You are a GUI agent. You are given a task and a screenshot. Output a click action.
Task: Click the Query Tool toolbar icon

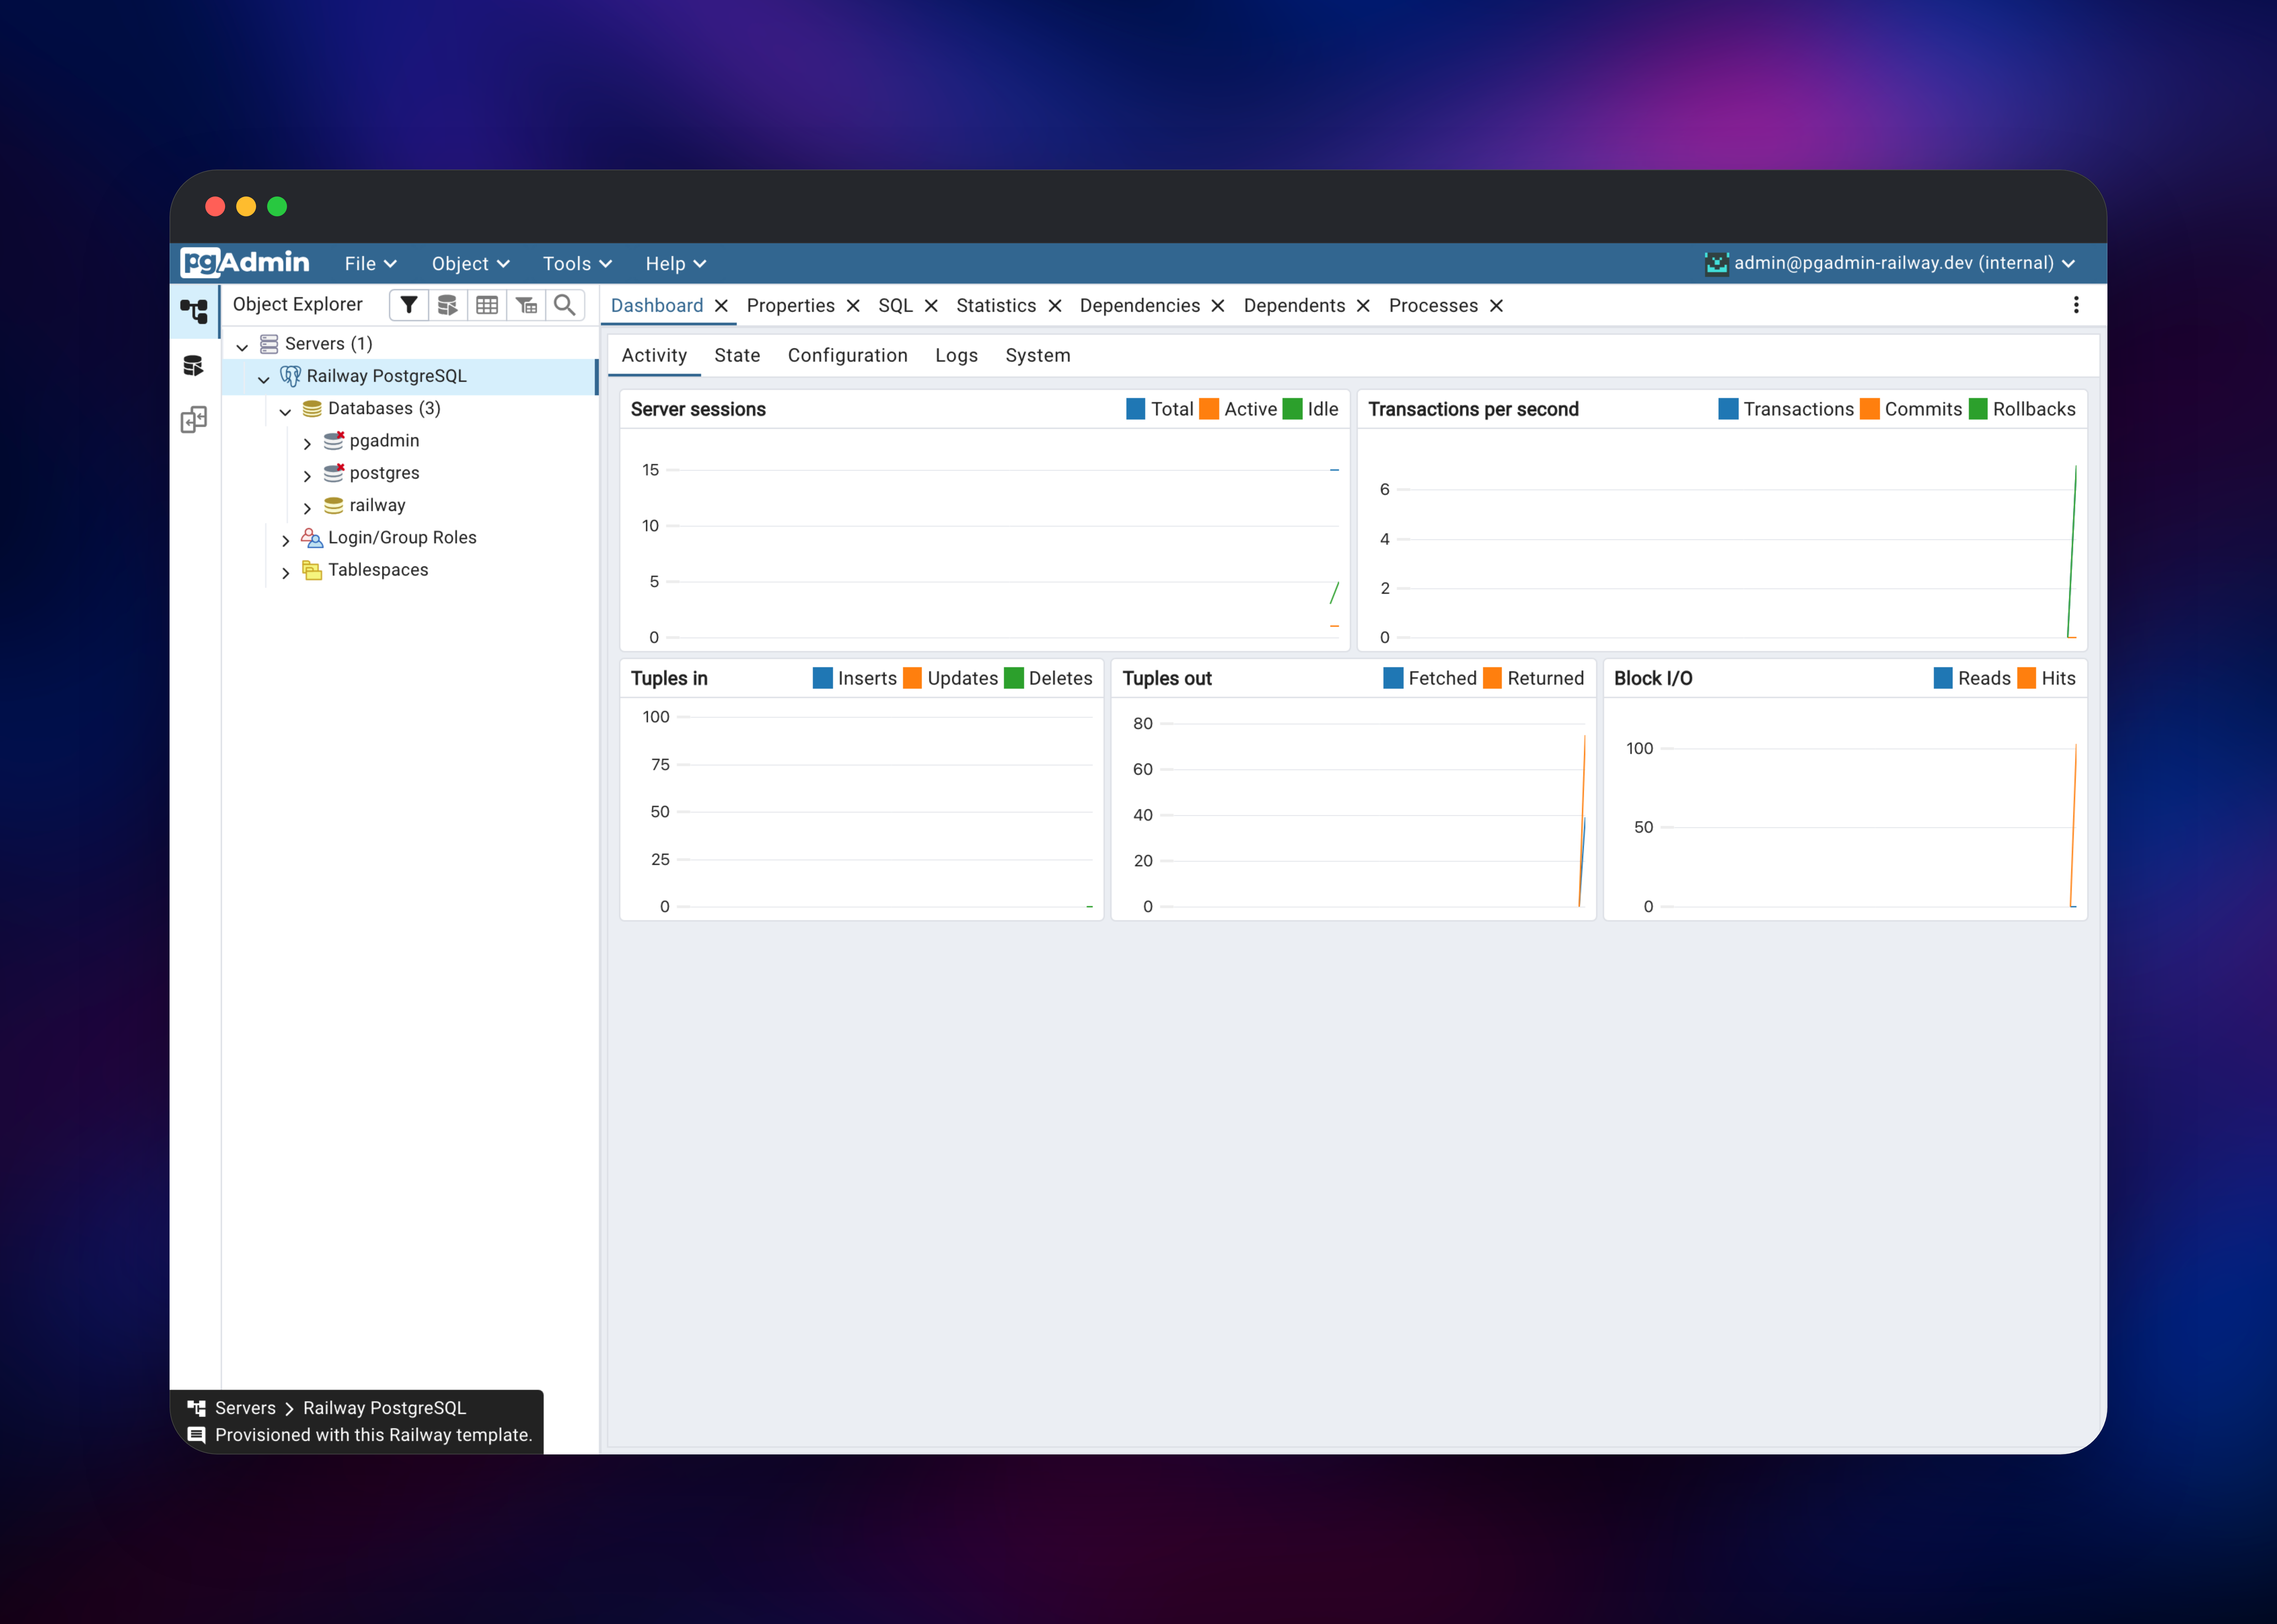click(x=448, y=305)
